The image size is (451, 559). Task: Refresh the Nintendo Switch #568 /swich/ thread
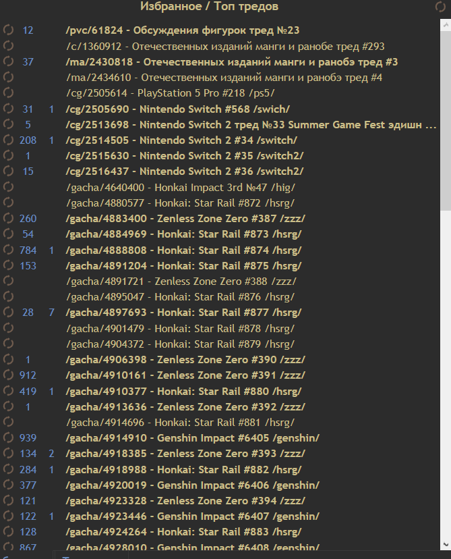click(8, 109)
